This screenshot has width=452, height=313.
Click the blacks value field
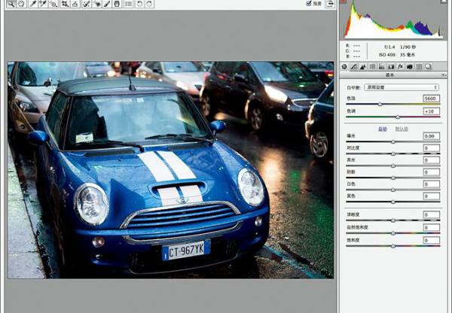431,196
